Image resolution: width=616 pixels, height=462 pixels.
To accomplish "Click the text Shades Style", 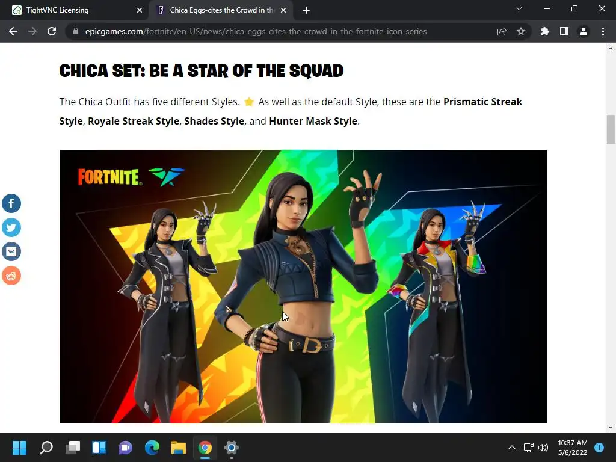I will tap(214, 121).
